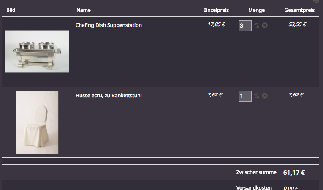323x190 pixels.
Task: Click the print icon at top right
Action: (316, 1)
